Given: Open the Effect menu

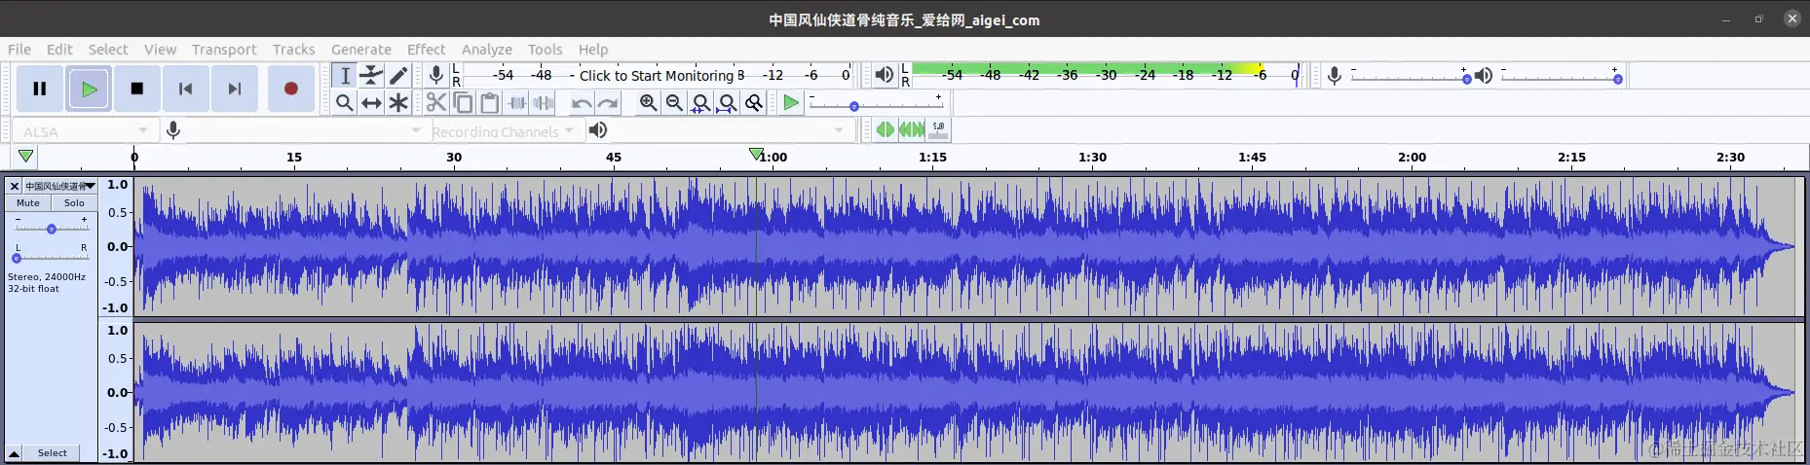Looking at the screenshot, I should [426, 50].
